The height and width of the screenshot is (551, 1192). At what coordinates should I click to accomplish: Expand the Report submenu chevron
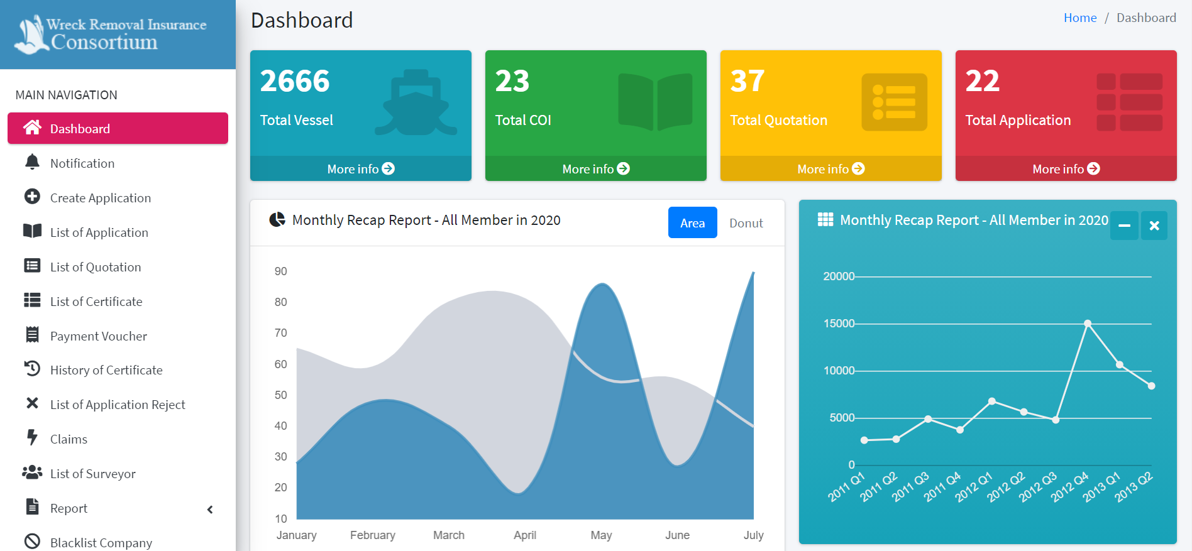tap(210, 510)
